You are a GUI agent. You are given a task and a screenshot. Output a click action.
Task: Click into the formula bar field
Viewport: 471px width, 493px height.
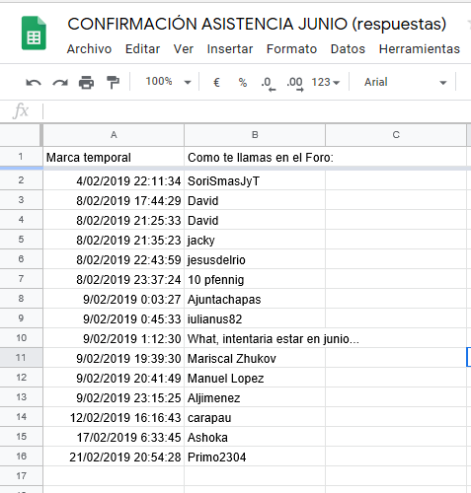point(257,110)
